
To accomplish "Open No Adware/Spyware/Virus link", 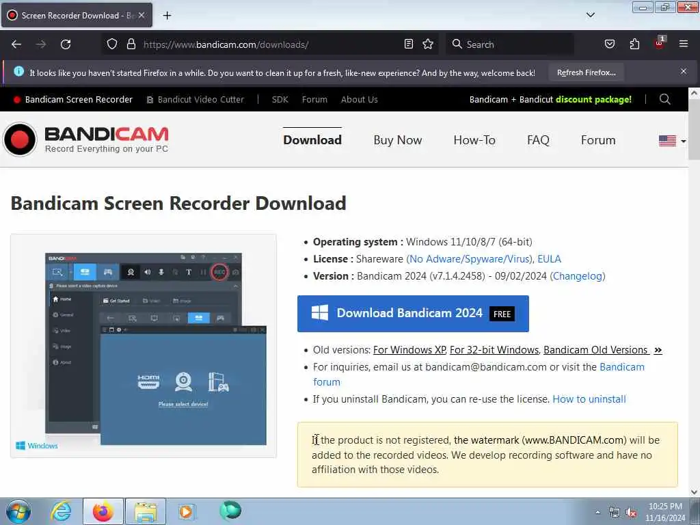I will [x=469, y=259].
